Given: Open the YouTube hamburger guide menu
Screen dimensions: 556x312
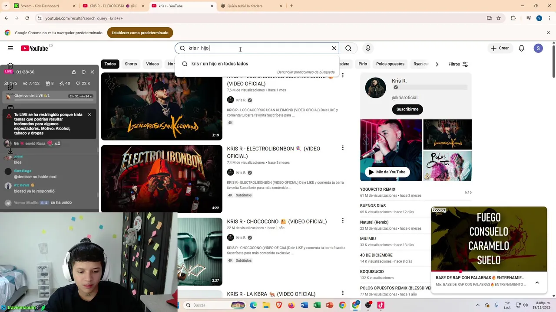Looking at the screenshot, I should click(x=10, y=48).
